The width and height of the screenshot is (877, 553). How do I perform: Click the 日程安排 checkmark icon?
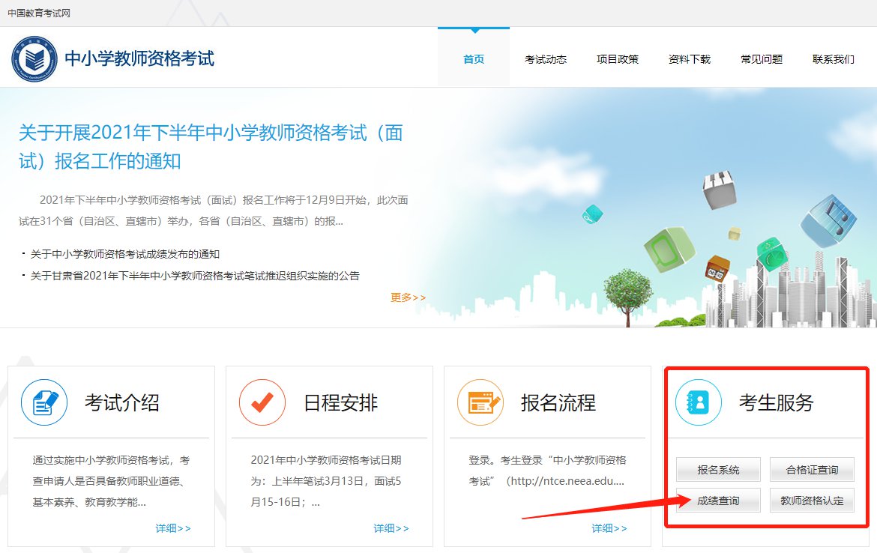(x=262, y=402)
